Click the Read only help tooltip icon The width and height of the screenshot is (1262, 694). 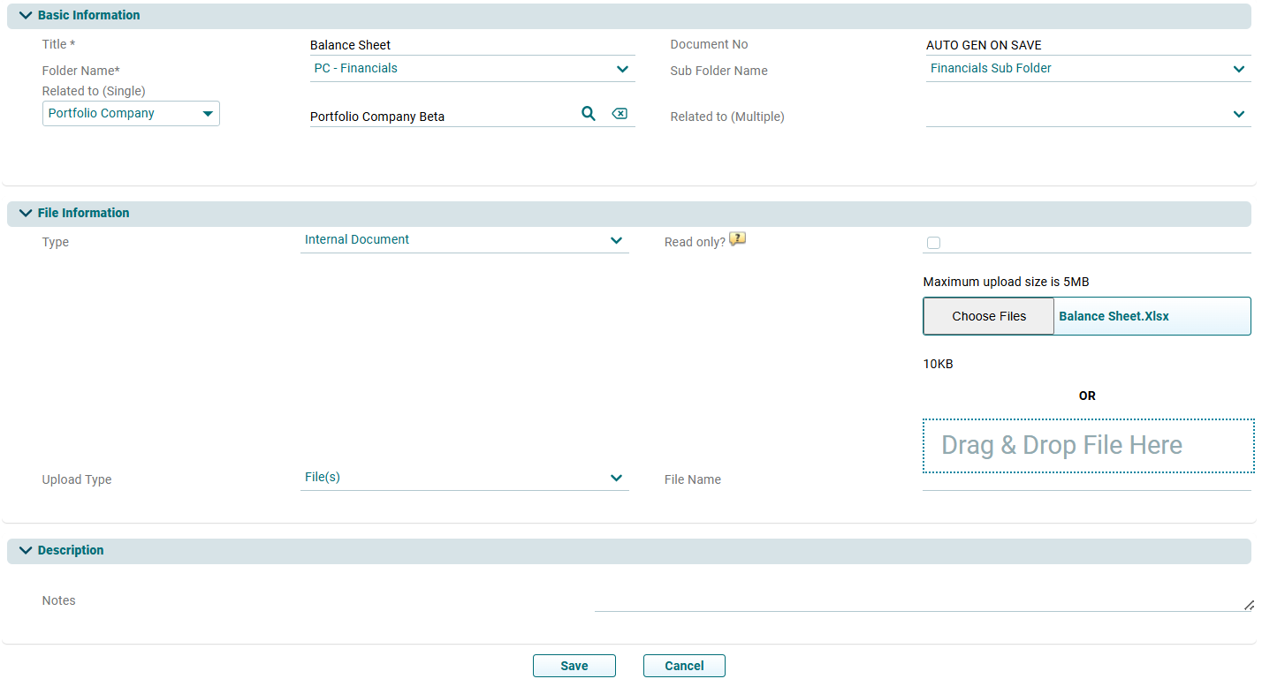point(737,239)
